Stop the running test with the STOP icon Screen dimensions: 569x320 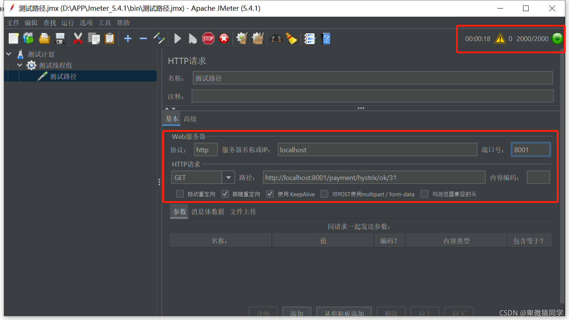tap(208, 39)
